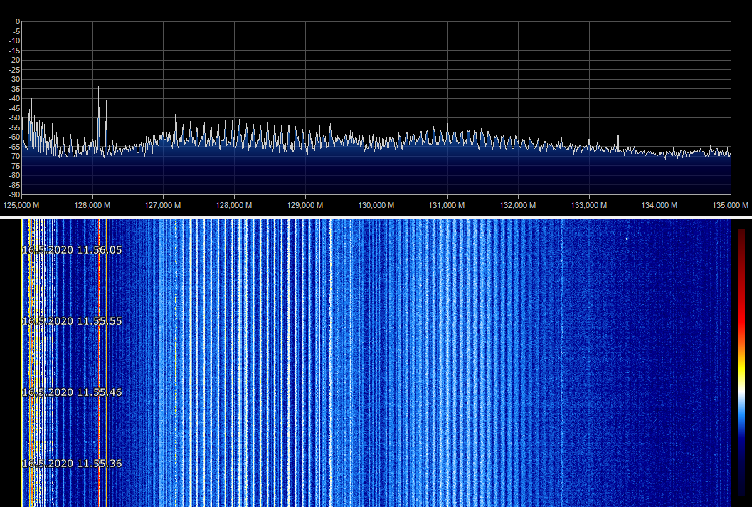Click the 11.56.05 waterfall timestamp
This screenshot has height=507, width=752.
(x=72, y=250)
